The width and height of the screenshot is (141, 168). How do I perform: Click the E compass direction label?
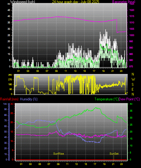pos(133,89)
